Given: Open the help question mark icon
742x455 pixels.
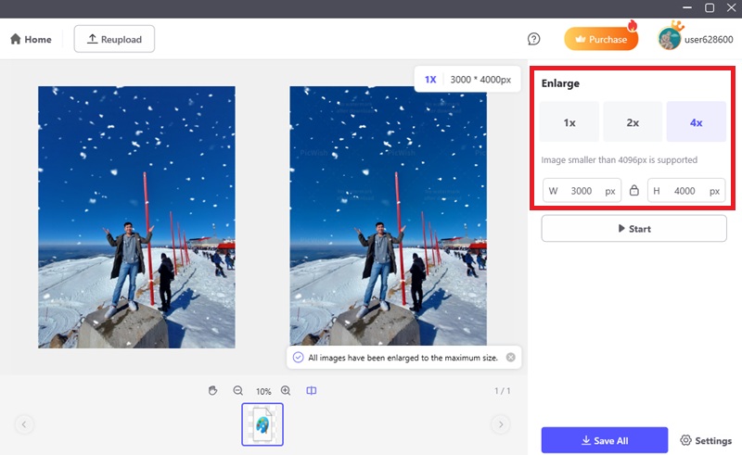Looking at the screenshot, I should pos(533,39).
